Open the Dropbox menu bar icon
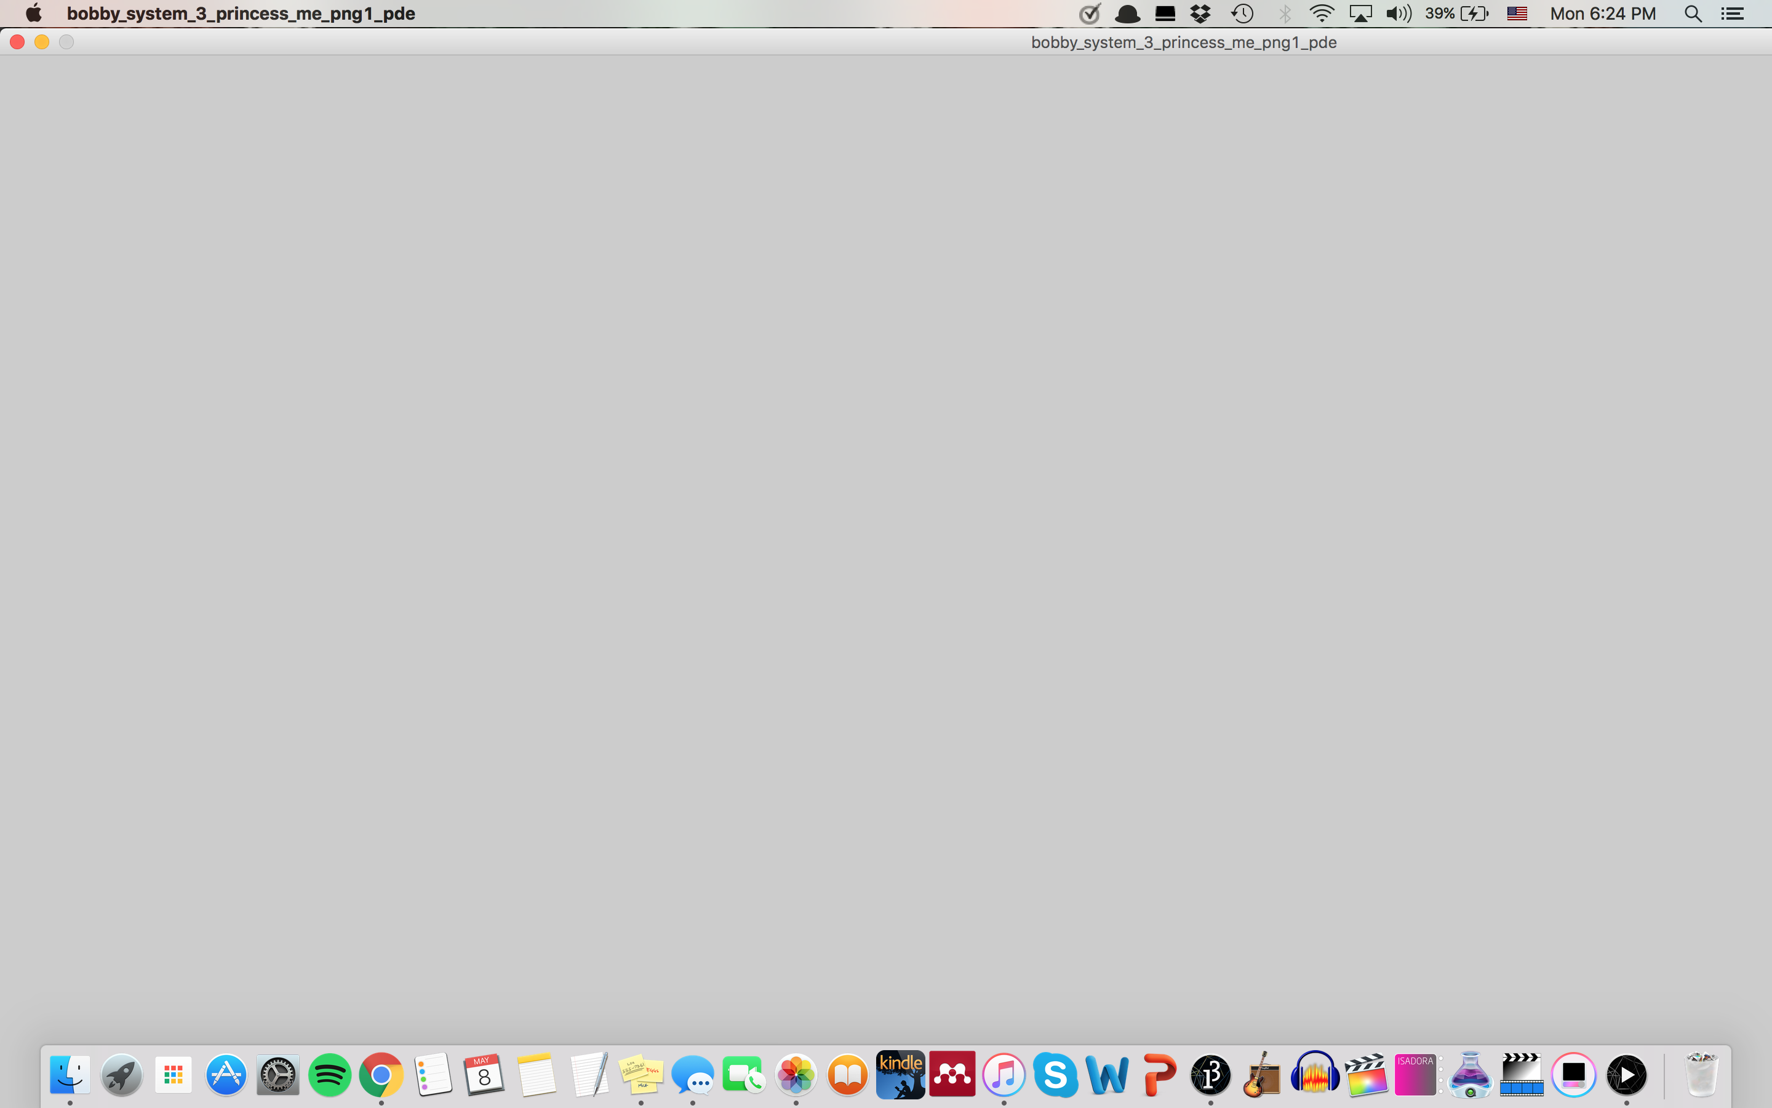1772x1108 pixels. click(1201, 13)
